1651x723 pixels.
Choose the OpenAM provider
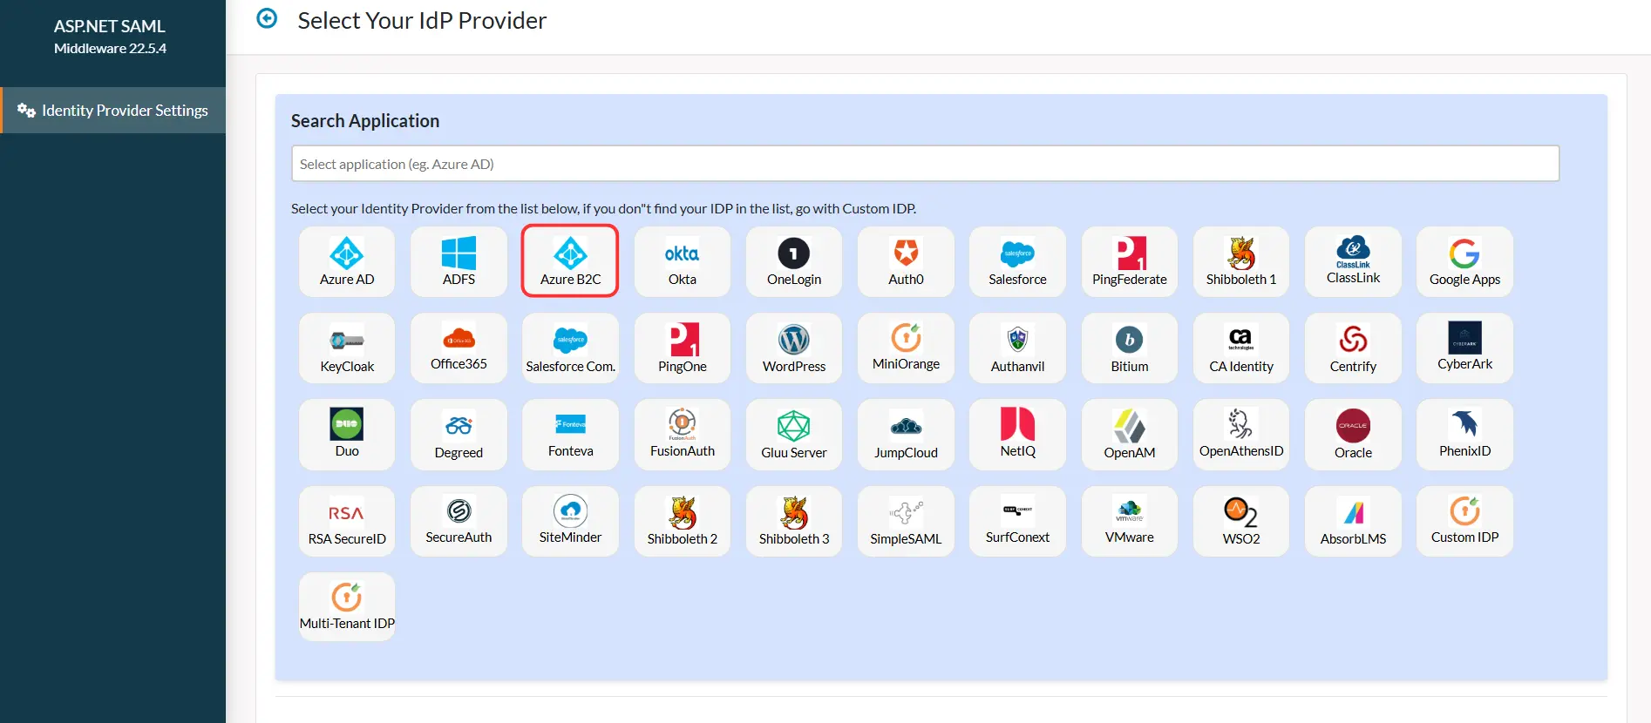(x=1130, y=434)
